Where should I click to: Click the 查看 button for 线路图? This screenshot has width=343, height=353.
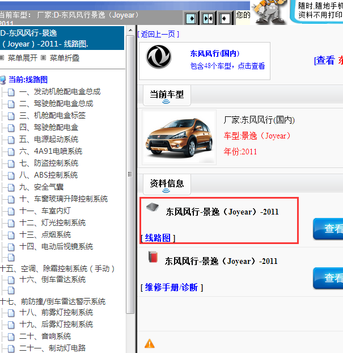pyautogui.click(x=328, y=229)
